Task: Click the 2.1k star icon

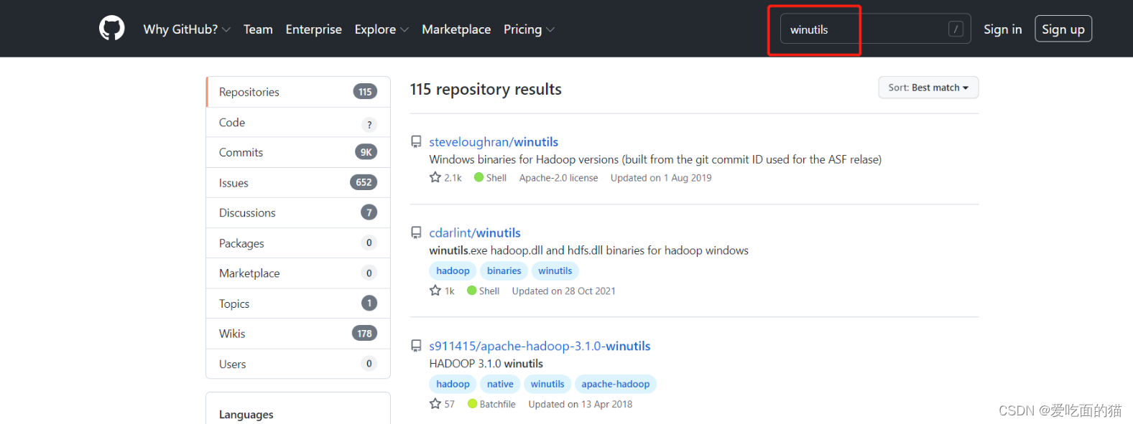Action: tap(435, 177)
